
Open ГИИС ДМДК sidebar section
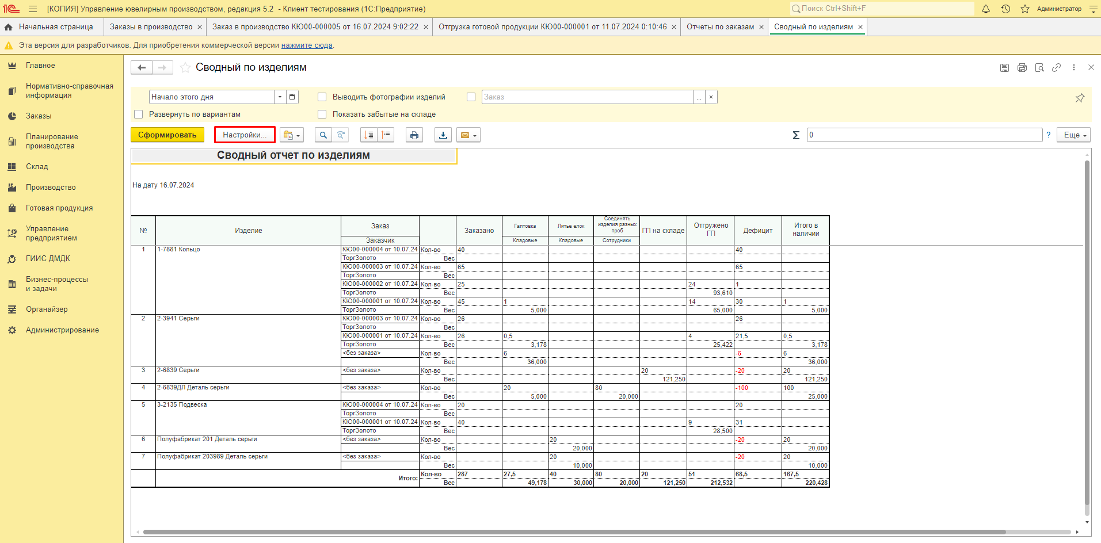click(x=48, y=259)
